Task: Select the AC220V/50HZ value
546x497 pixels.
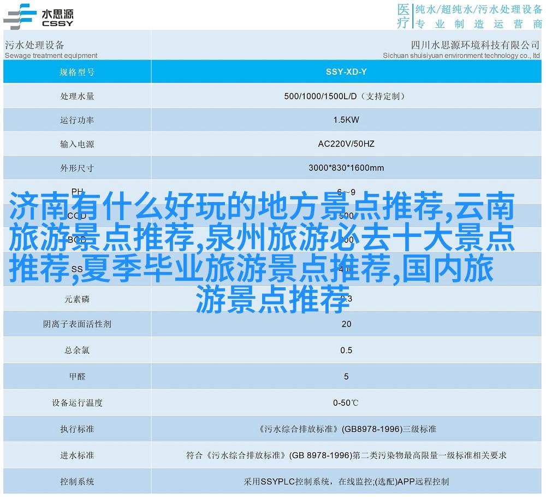Action: [x=346, y=144]
